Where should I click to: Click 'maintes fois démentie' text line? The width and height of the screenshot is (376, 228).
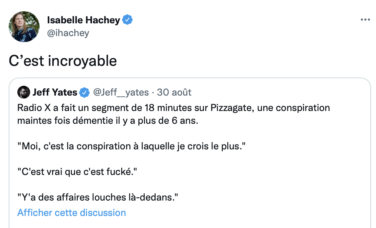point(108,120)
